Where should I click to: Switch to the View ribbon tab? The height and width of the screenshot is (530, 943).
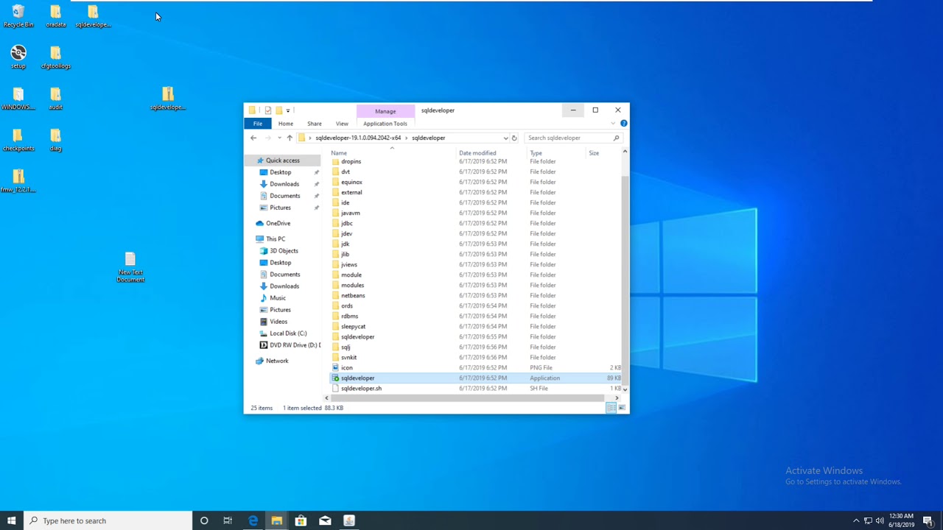point(342,124)
